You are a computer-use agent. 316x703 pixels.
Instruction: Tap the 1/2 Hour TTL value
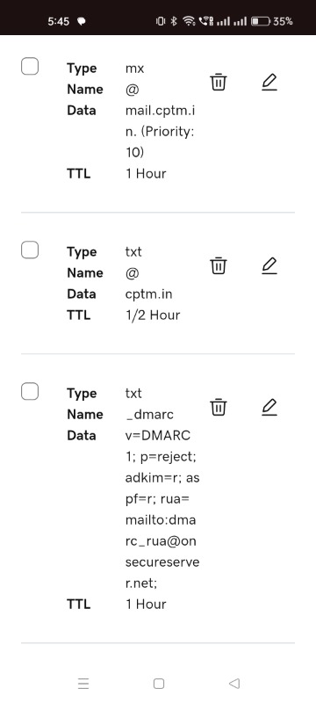point(153,315)
